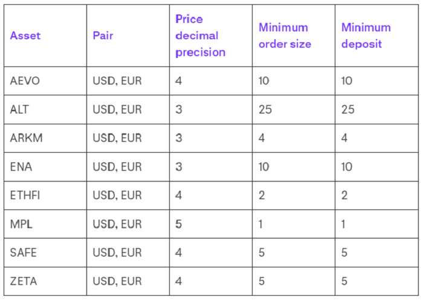Select the ETHFI asset cell
Screen dimensions: 423x303
coord(25,196)
